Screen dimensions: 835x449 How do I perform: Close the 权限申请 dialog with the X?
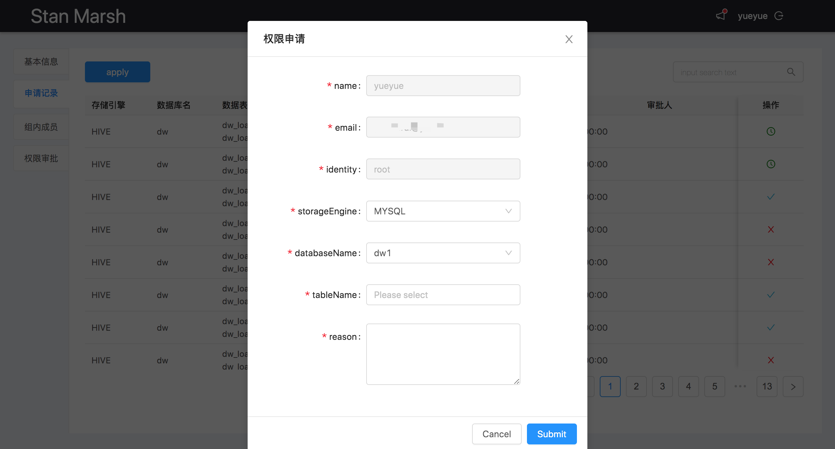(x=569, y=39)
